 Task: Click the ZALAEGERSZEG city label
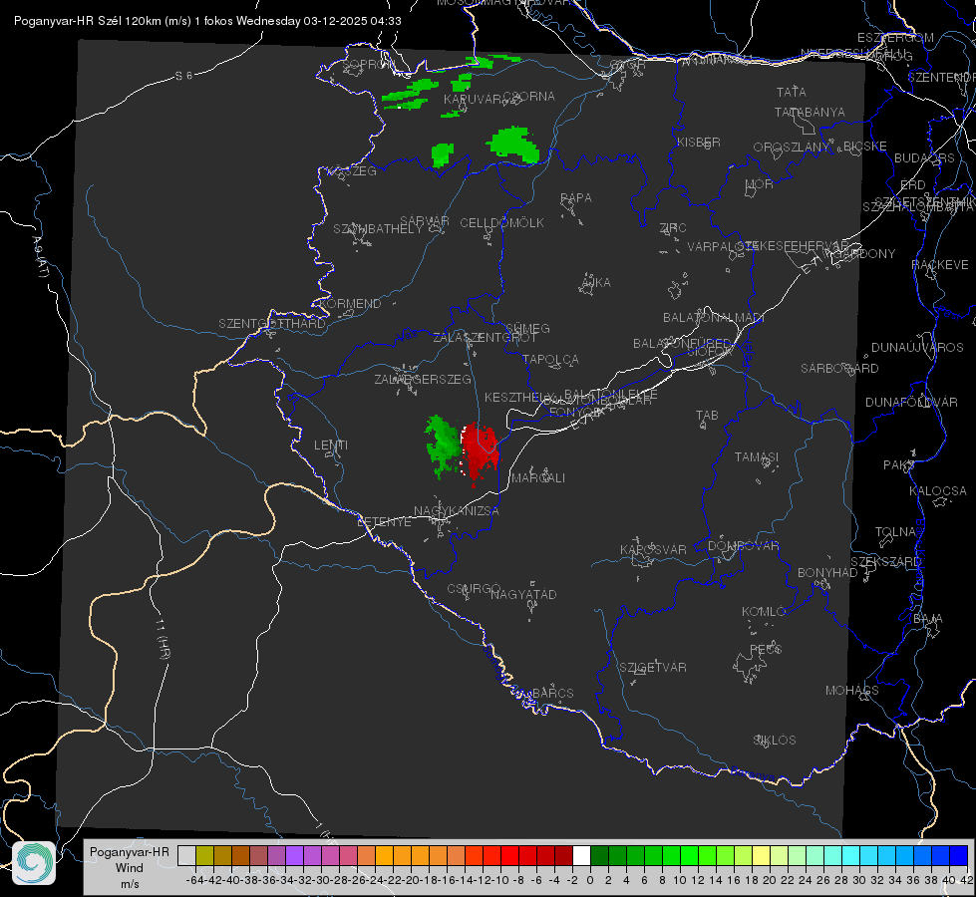(423, 379)
